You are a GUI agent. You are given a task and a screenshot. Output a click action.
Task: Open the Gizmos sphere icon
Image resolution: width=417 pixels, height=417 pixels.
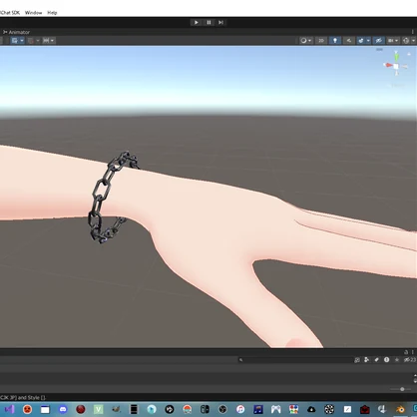point(406,41)
